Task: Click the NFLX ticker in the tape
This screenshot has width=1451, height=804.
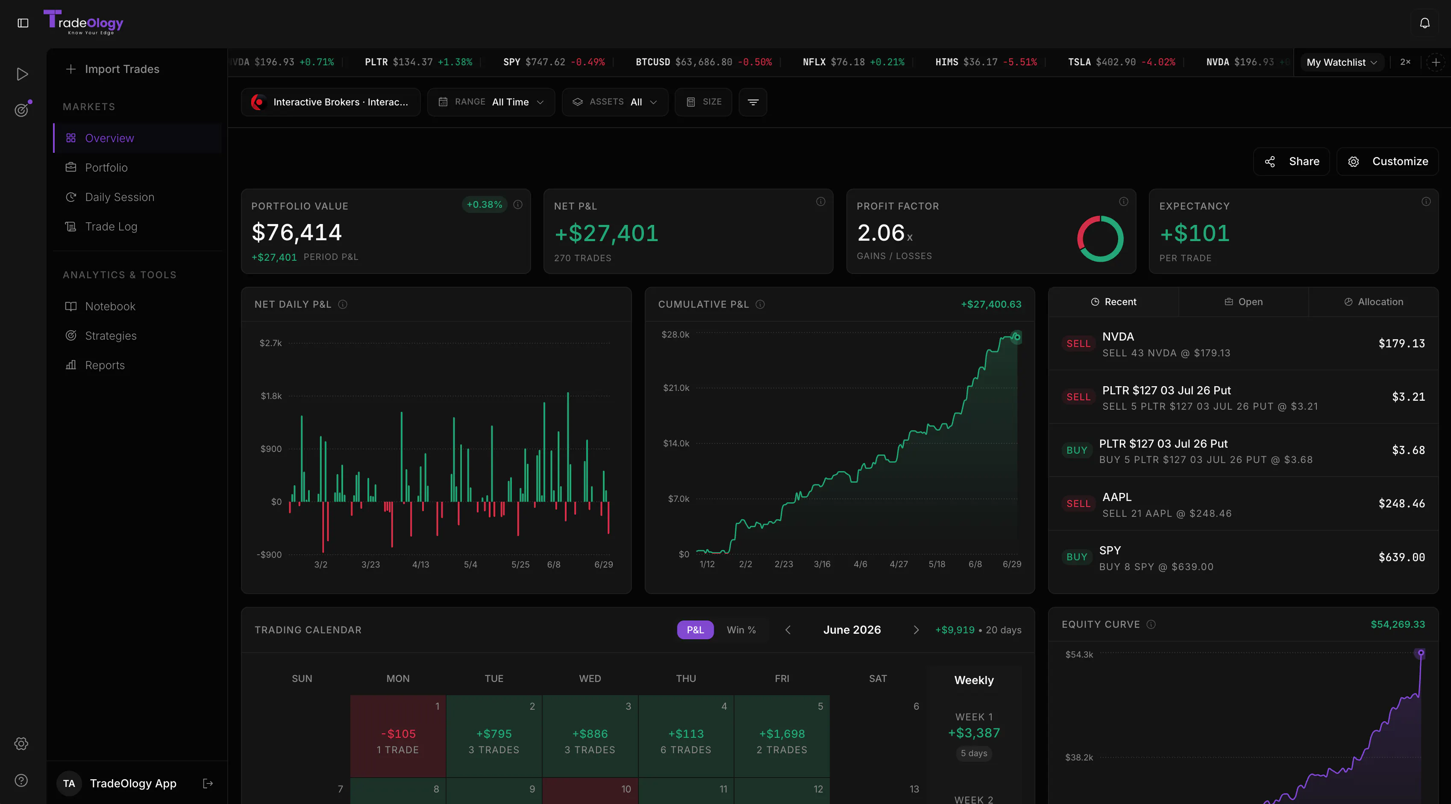Action: pyautogui.click(x=853, y=62)
